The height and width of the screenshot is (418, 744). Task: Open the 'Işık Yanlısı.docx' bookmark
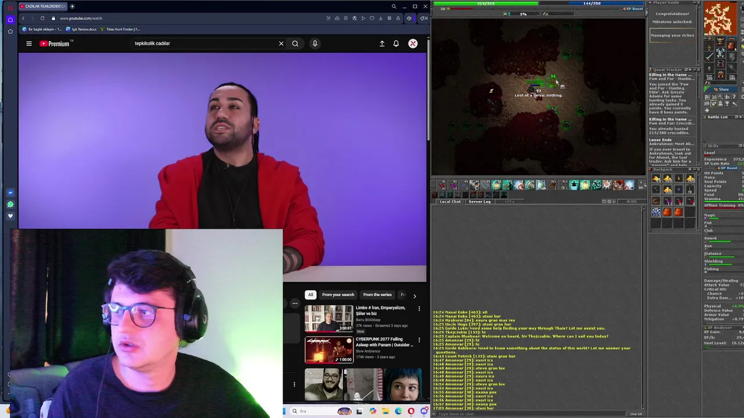tap(81, 29)
